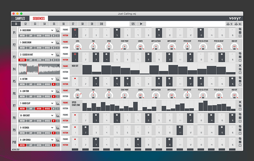This screenshot has width=254, height=161.
Task: Unmute P5 Hi Tom with M button
Action: coord(54,84)
